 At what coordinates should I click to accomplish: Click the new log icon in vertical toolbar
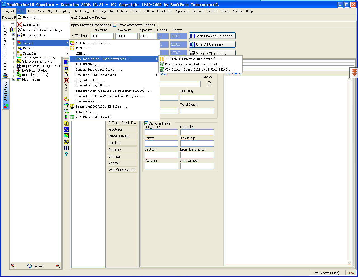tap(66, 74)
